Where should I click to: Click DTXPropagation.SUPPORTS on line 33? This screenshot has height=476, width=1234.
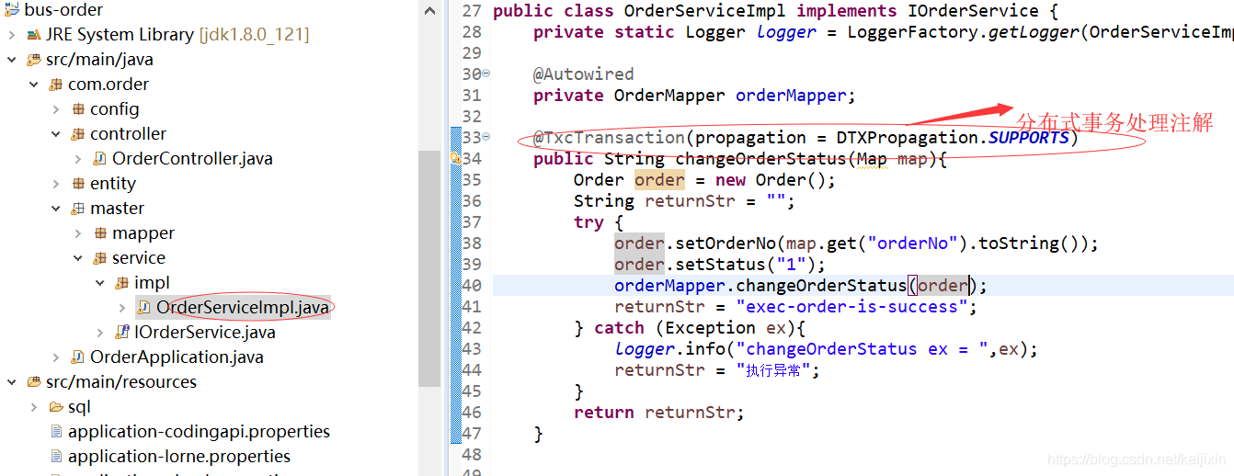click(953, 138)
